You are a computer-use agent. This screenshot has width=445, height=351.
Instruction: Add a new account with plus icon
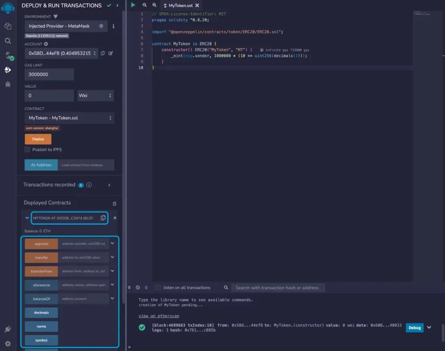46,44
